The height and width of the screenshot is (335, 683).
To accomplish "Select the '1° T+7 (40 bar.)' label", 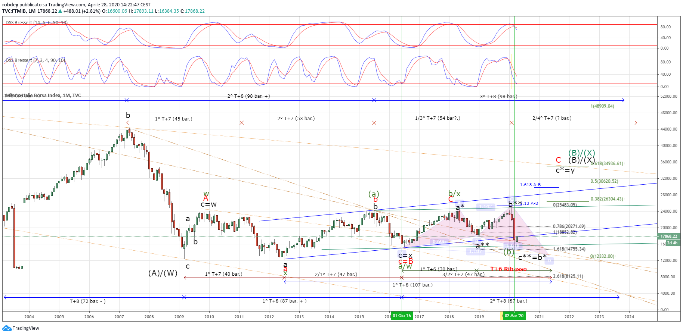I will click(223, 274).
